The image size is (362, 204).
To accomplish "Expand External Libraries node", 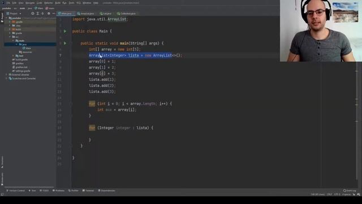I will (6, 75).
